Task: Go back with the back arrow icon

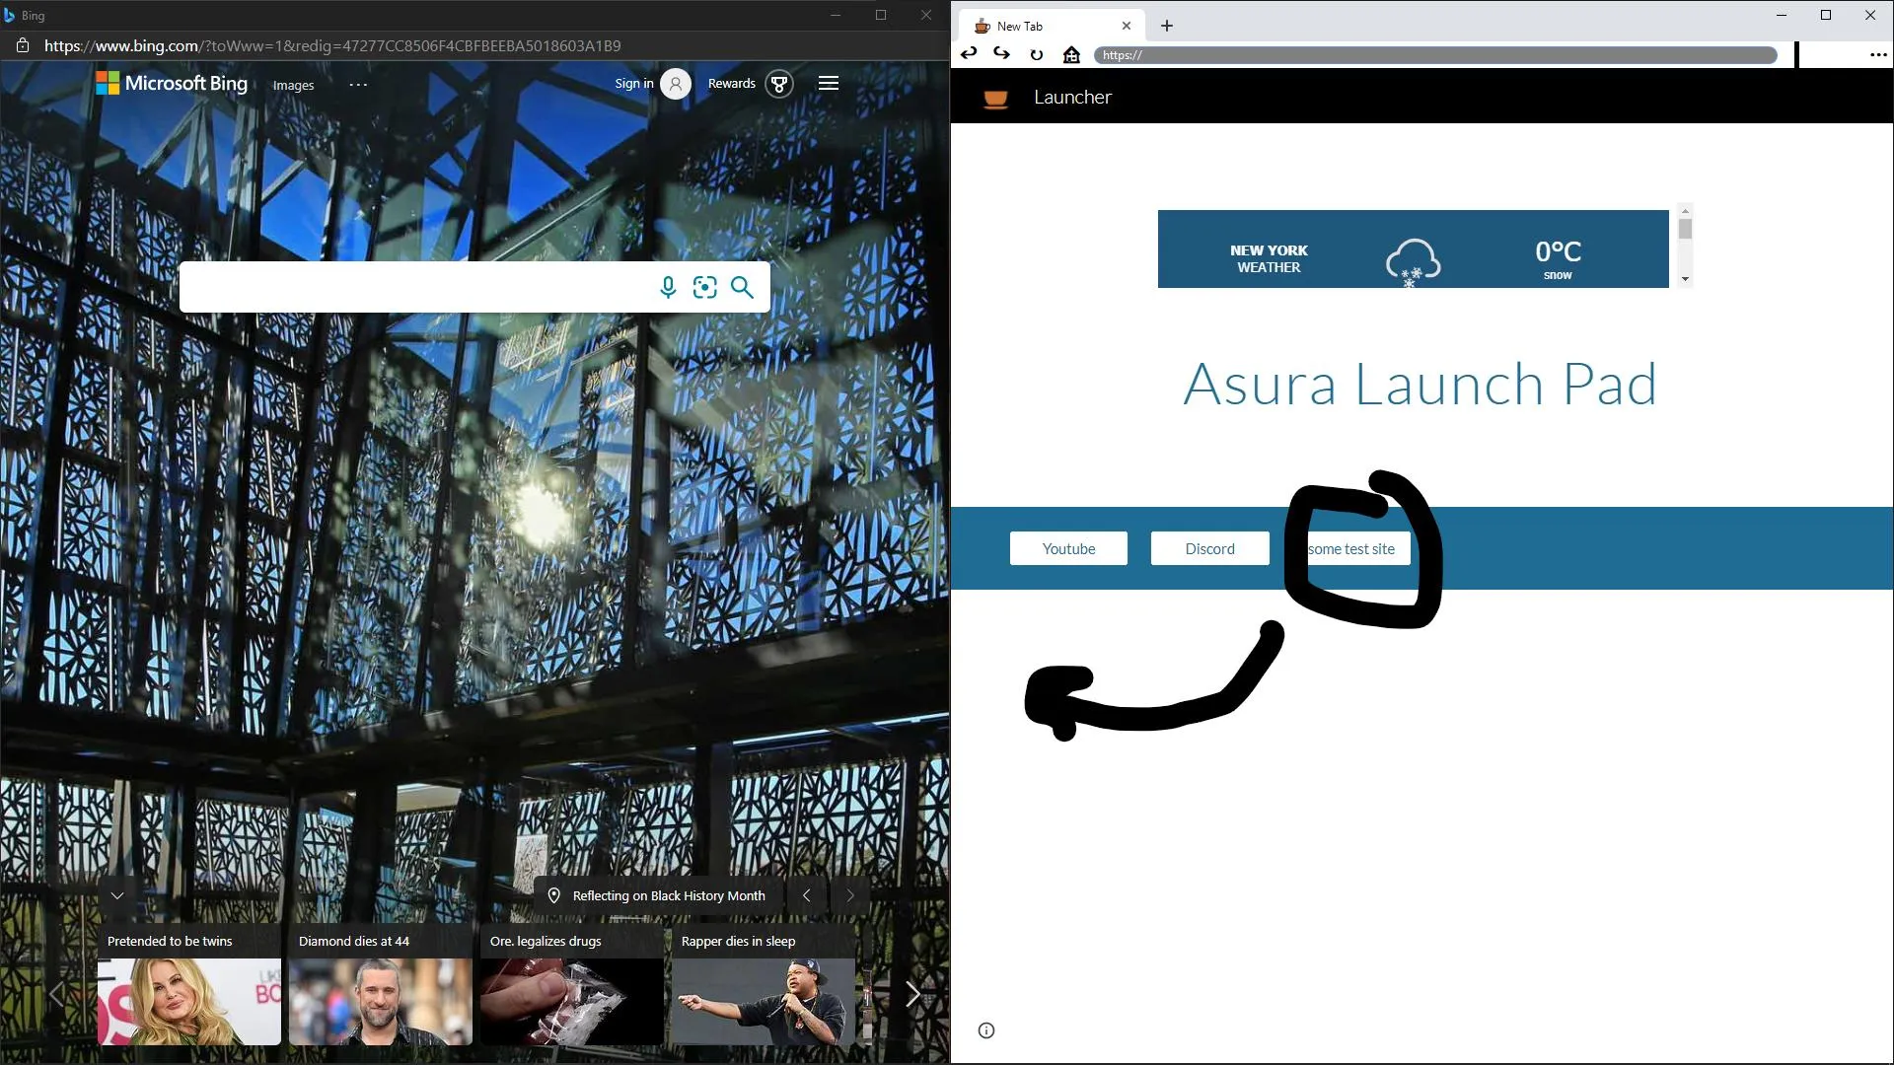Action: pyautogui.click(x=969, y=54)
